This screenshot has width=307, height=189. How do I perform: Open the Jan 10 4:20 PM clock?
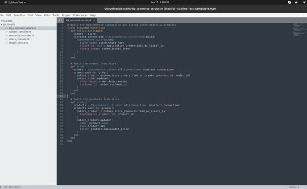click(160, 2)
